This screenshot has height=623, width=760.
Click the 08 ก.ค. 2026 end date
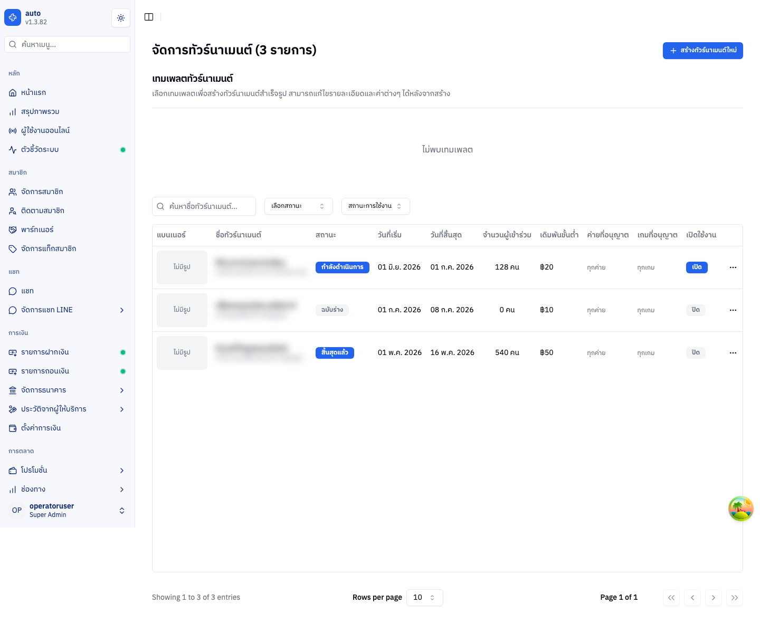point(452,310)
